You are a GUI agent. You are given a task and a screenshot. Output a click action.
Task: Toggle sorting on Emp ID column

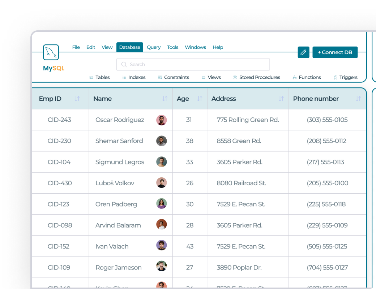coord(77,98)
